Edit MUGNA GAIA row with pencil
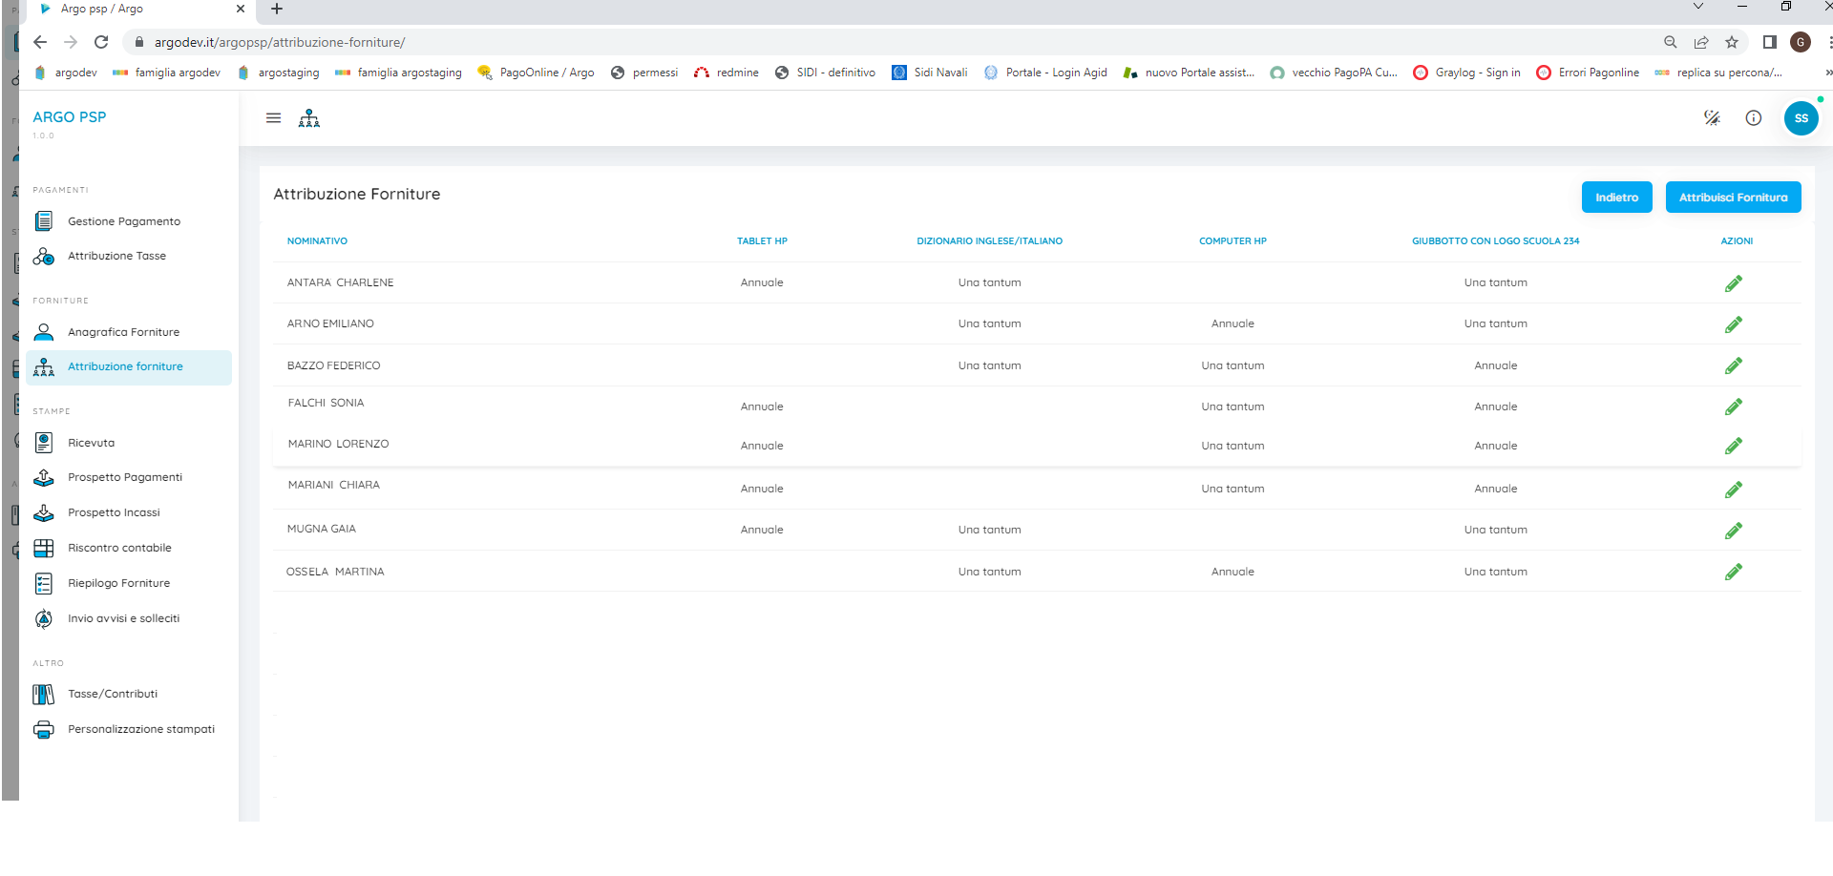This screenshot has width=1833, height=876. [x=1734, y=531]
